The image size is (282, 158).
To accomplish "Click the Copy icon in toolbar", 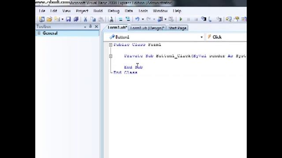I will (93, 19).
